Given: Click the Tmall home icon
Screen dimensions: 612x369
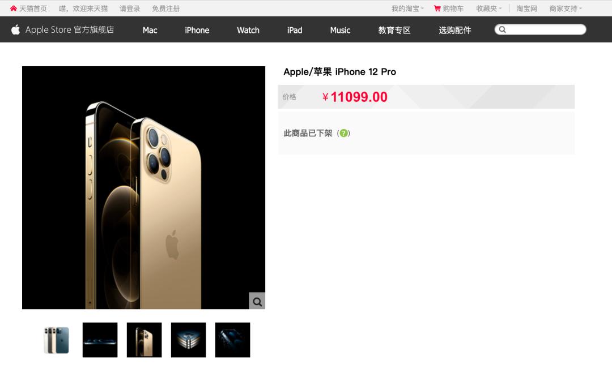Looking at the screenshot, I should point(14,8).
